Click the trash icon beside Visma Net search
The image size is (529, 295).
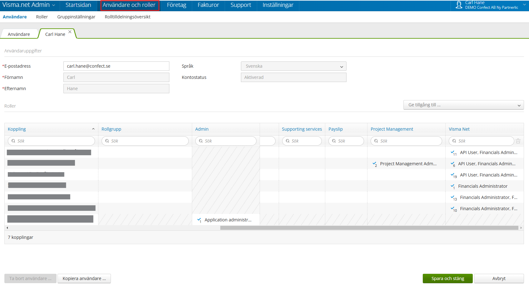(518, 141)
